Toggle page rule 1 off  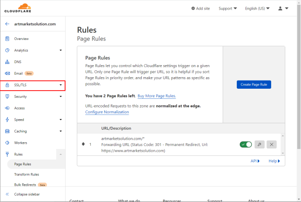pos(246,145)
